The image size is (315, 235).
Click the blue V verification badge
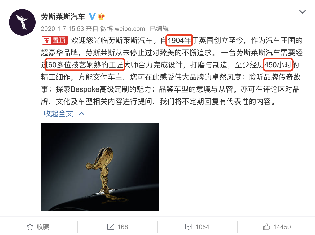click(92, 16)
